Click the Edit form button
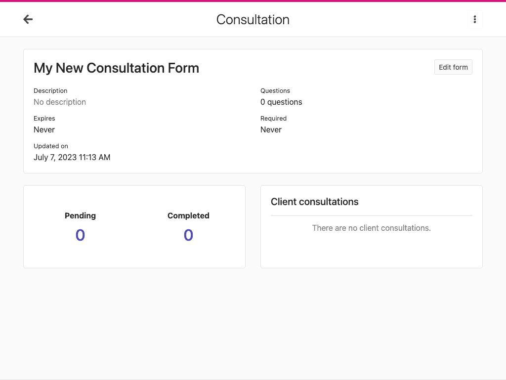 453,67
